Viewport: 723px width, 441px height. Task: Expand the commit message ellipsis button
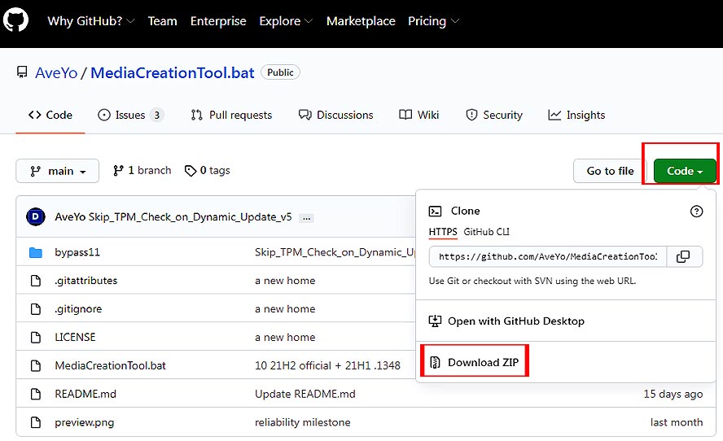(306, 218)
